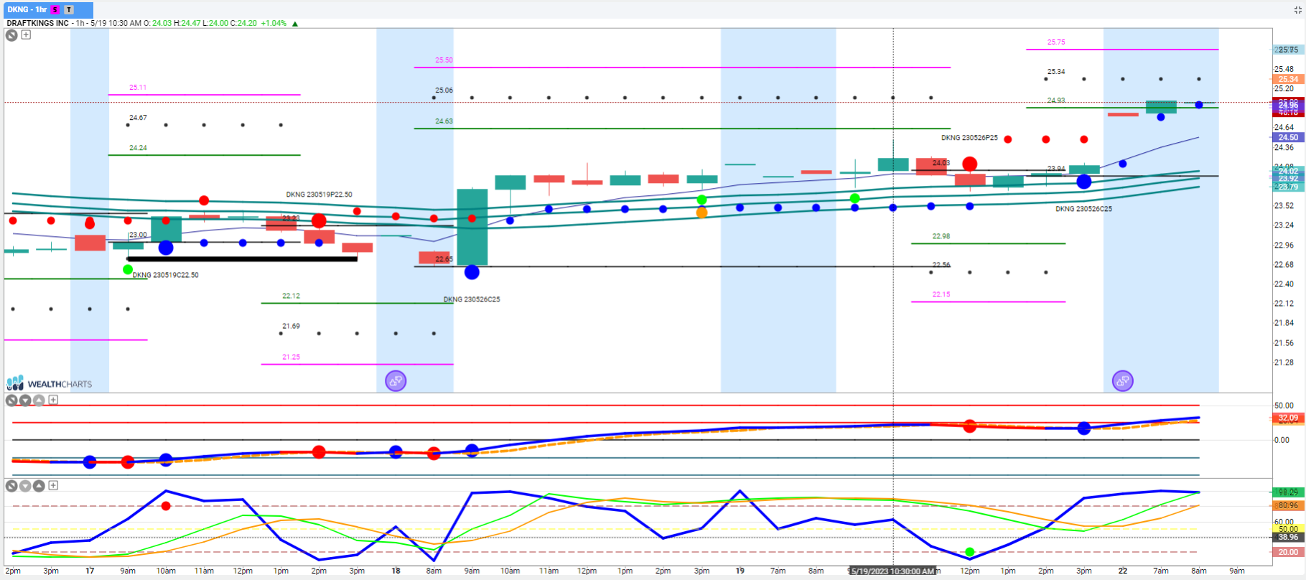
Task: Exit fullscreen using the collapse icon
Action: tap(1298, 9)
